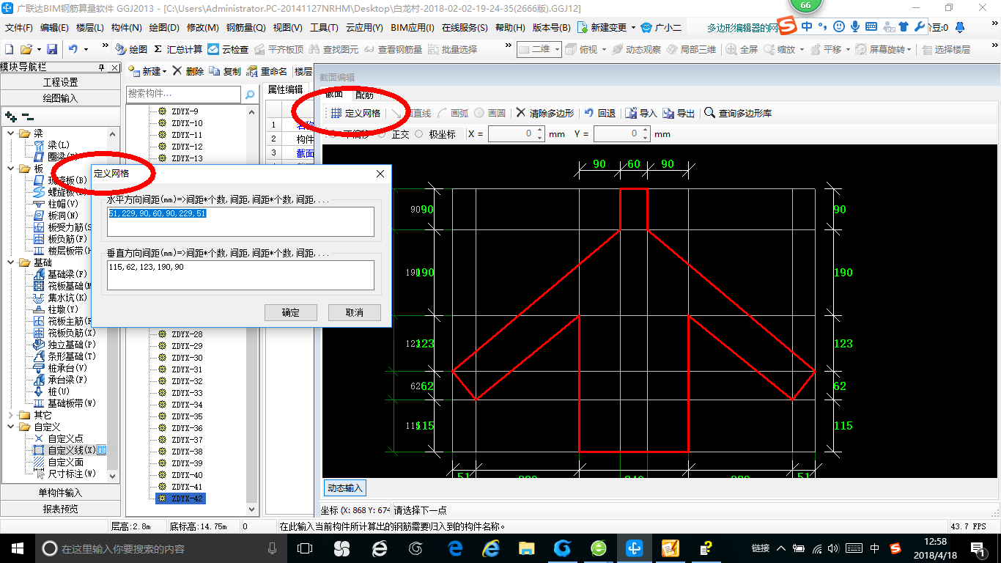Image resolution: width=1001 pixels, height=563 pixels.
Task: Click the save floppy disk icon
Action: pyautogui.click(x=52, y=49)
